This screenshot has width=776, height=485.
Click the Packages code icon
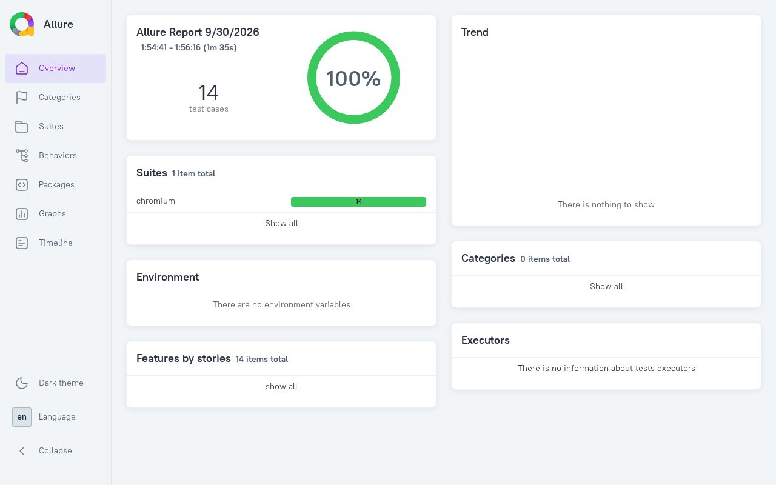22,185
